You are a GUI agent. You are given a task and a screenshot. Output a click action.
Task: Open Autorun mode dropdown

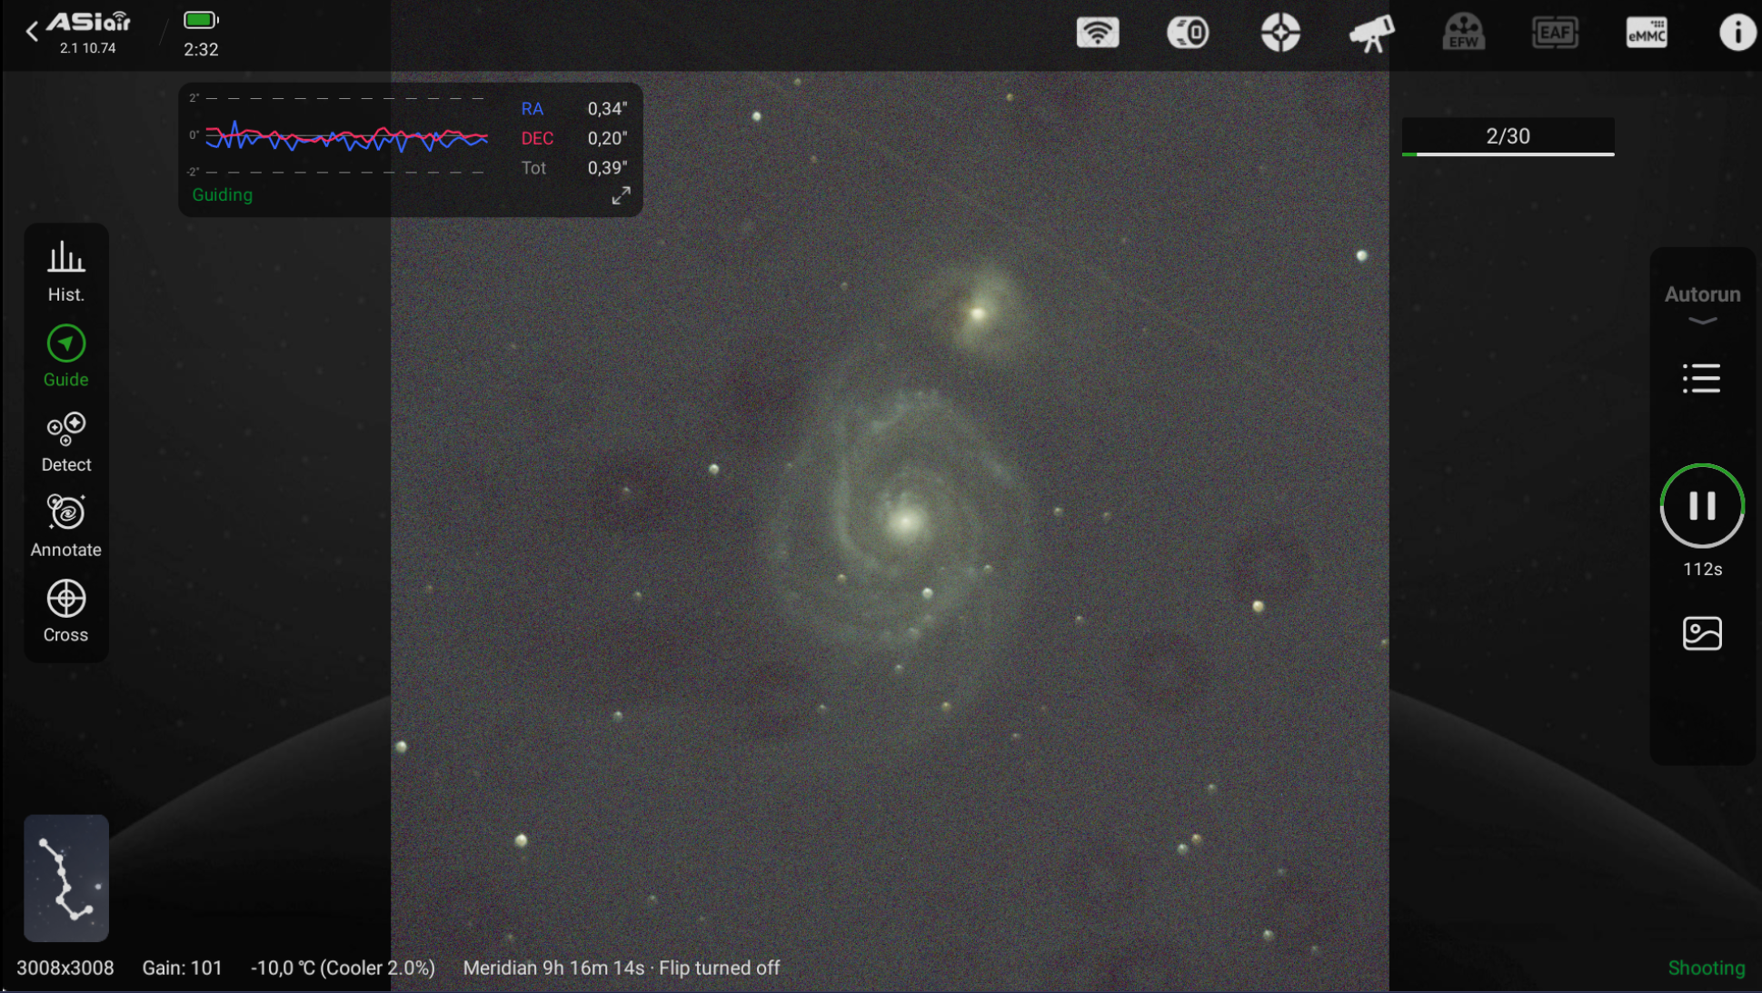tap(1702, 303)
